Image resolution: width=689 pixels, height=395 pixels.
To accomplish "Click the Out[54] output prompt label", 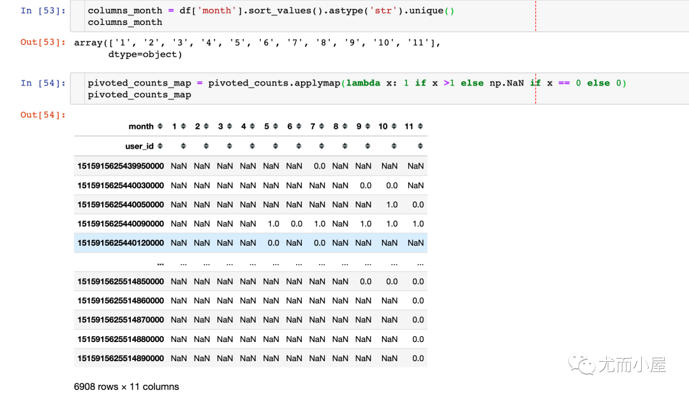I will click(x=43, y=115).
